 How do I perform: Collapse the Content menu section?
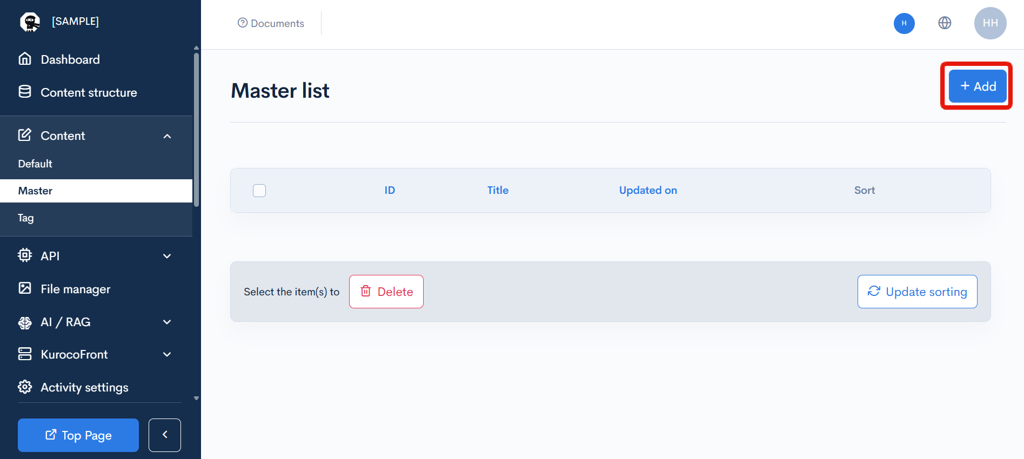click(167, 136)
